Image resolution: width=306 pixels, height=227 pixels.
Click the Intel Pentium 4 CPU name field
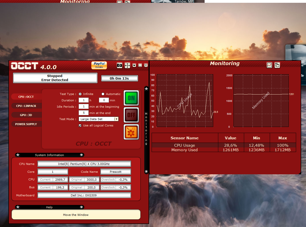pos(84,164)
